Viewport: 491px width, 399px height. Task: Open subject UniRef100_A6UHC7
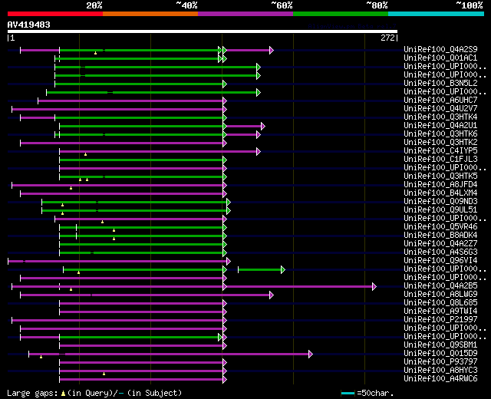tap(440, 101)
